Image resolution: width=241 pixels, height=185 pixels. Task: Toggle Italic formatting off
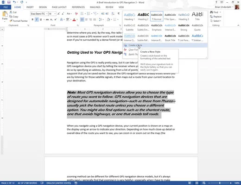pyautogui.click(x=37, y=19)
